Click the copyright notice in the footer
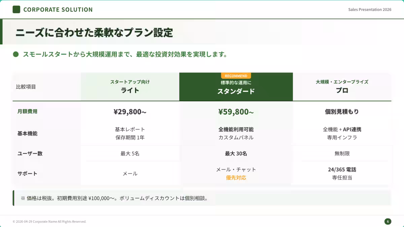The image size is (404, 227). point(49,222)
